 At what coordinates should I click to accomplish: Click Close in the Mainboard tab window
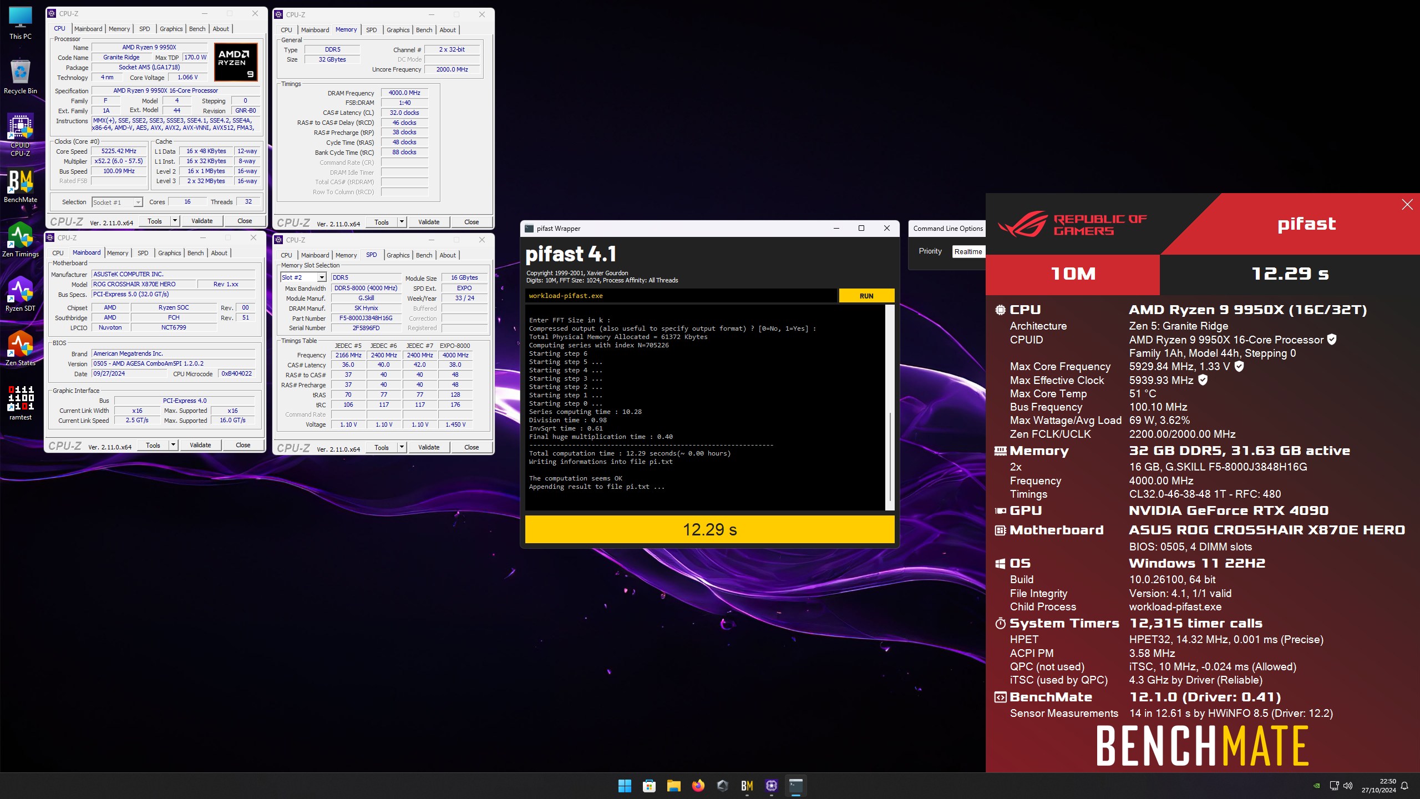(243, 445)
